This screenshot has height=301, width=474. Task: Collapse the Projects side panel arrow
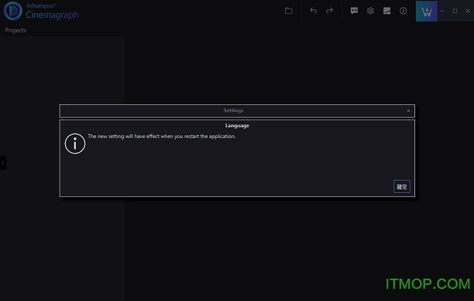tap(3, 162)
